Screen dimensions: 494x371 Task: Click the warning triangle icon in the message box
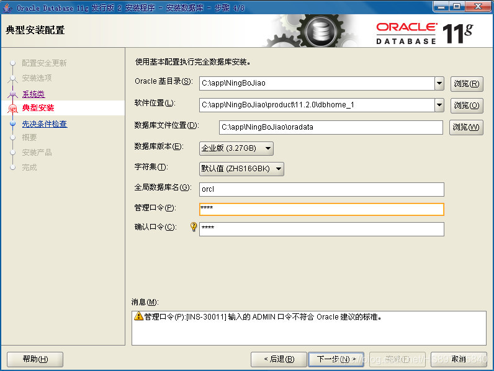point(138,316)
